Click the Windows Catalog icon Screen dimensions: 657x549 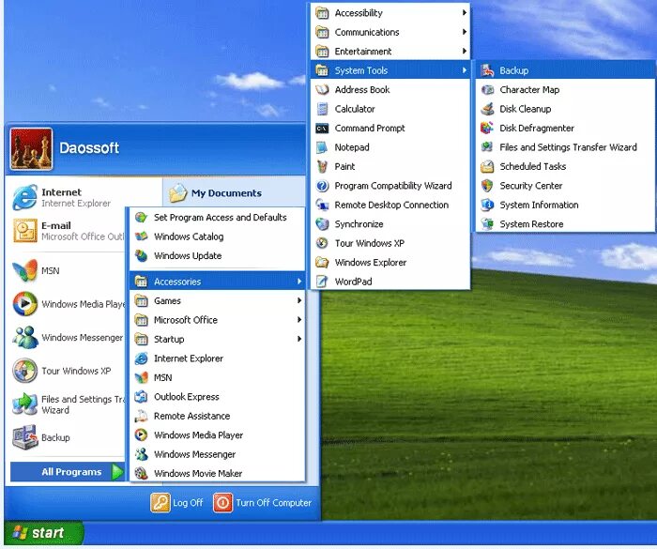pos(141,236)
